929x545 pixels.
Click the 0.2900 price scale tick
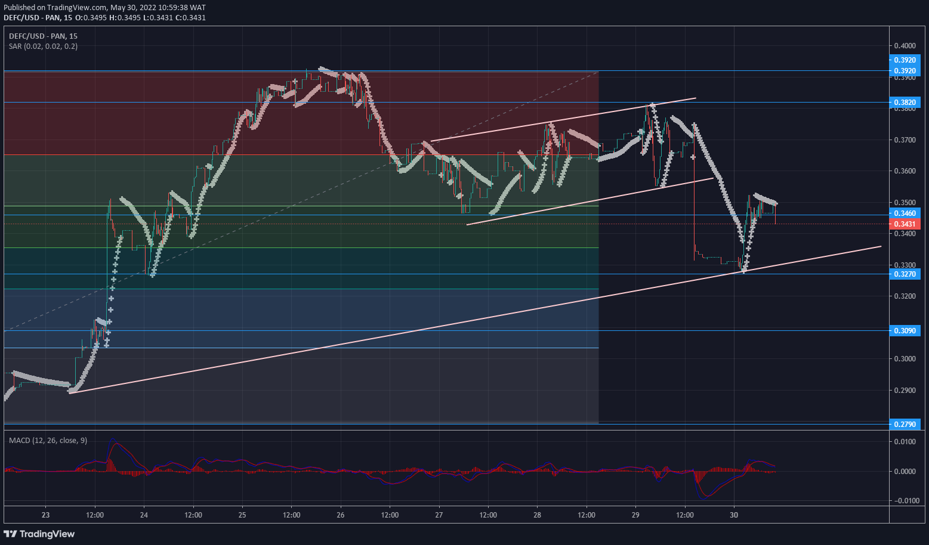point(905,391)
